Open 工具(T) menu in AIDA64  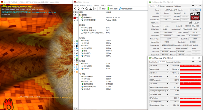tap(103, 5)
